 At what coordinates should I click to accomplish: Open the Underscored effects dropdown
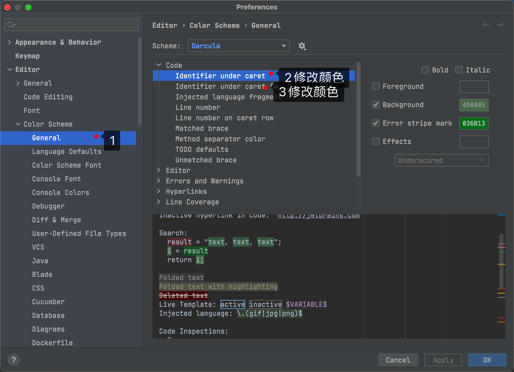[442, 160]
